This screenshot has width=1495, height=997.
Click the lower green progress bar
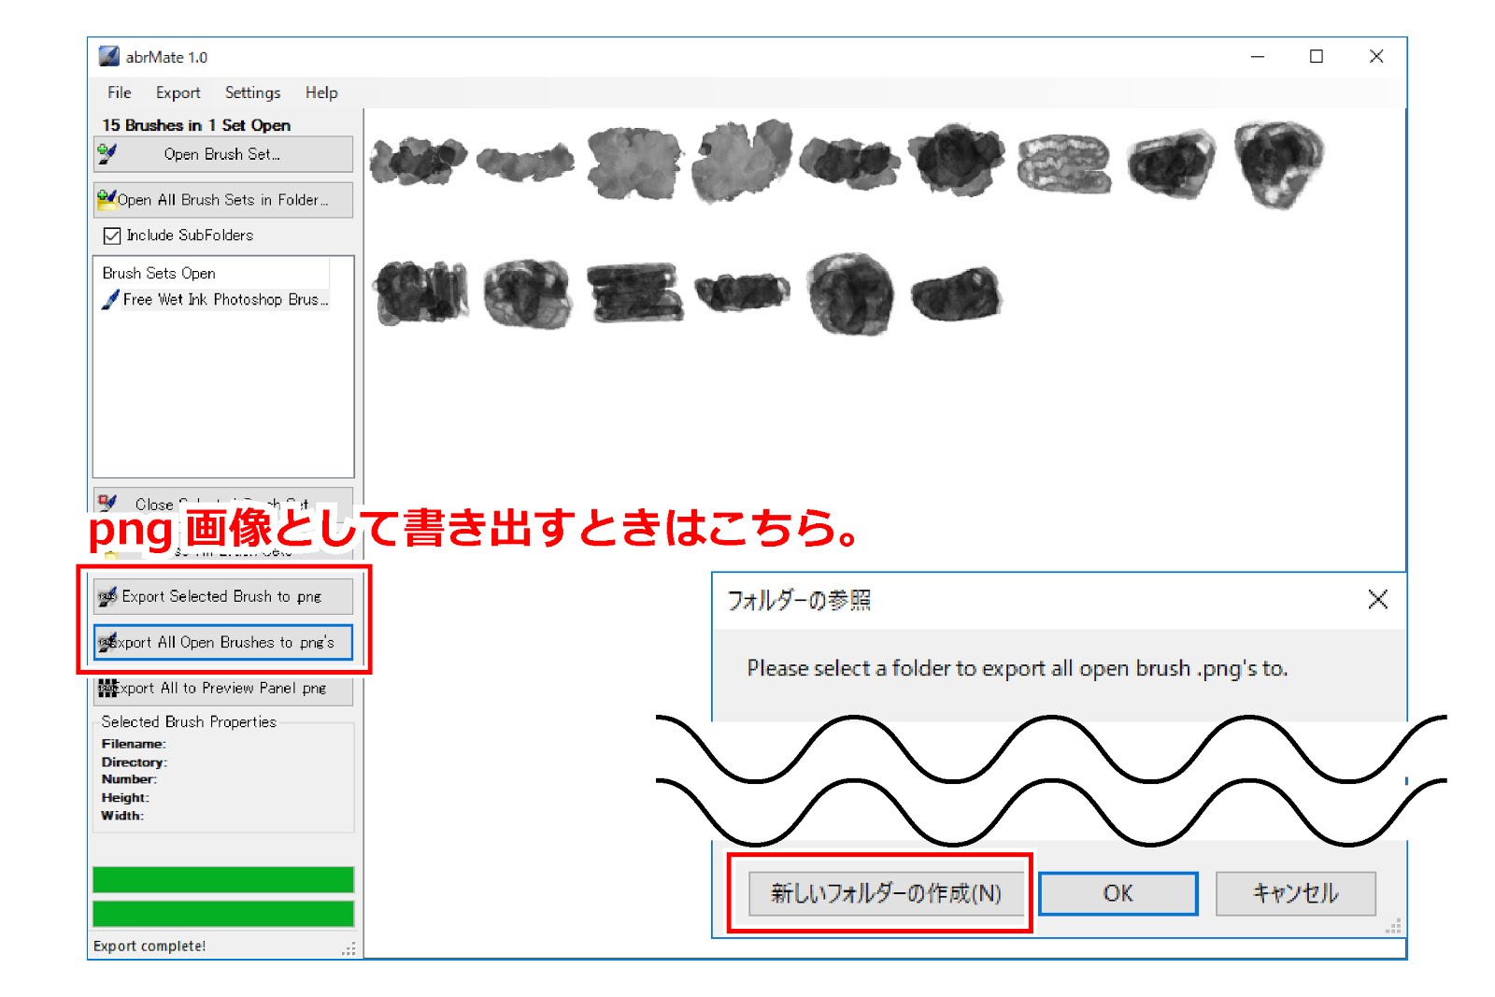point(223,914)
